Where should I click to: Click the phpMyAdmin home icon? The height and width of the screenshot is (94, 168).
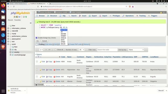point(15,17)
